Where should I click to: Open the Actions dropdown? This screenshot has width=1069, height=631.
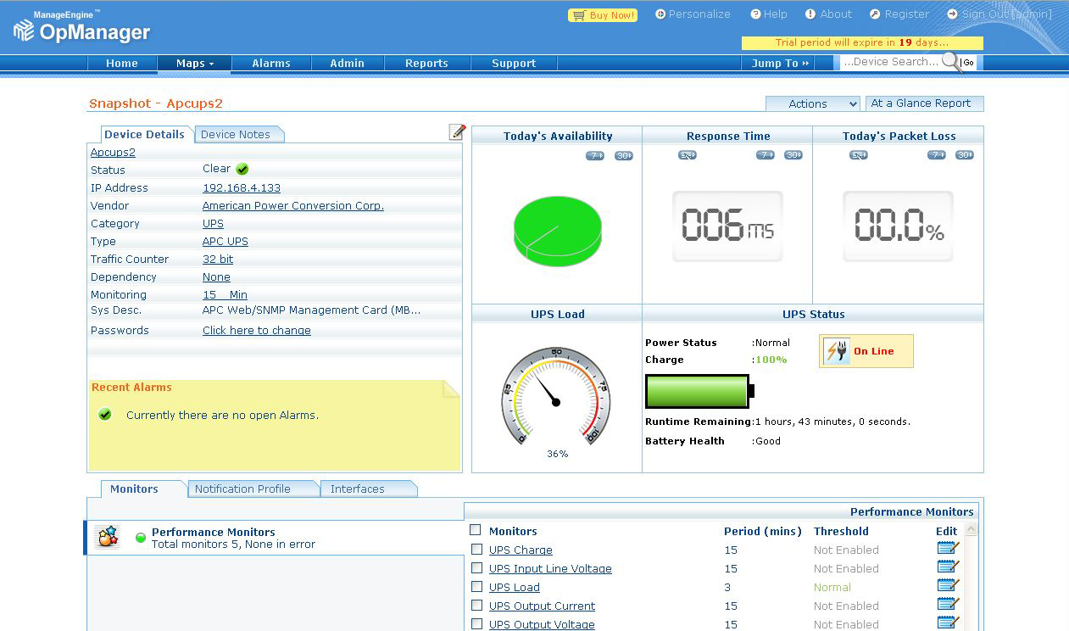point(813,103)
